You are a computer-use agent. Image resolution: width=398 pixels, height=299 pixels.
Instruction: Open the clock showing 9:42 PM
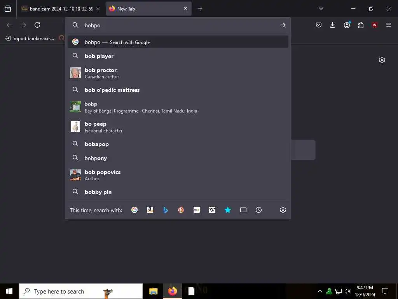pyautogui.click(x=365, y=291)
